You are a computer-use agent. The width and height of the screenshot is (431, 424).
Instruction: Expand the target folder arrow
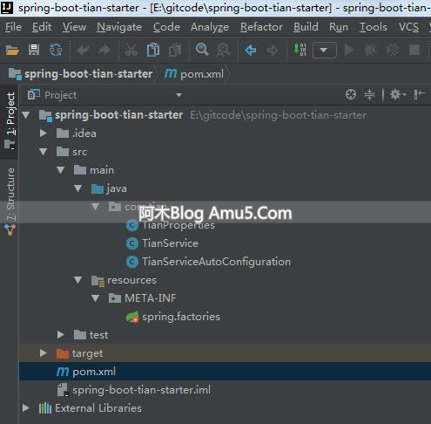coord(44,353)
